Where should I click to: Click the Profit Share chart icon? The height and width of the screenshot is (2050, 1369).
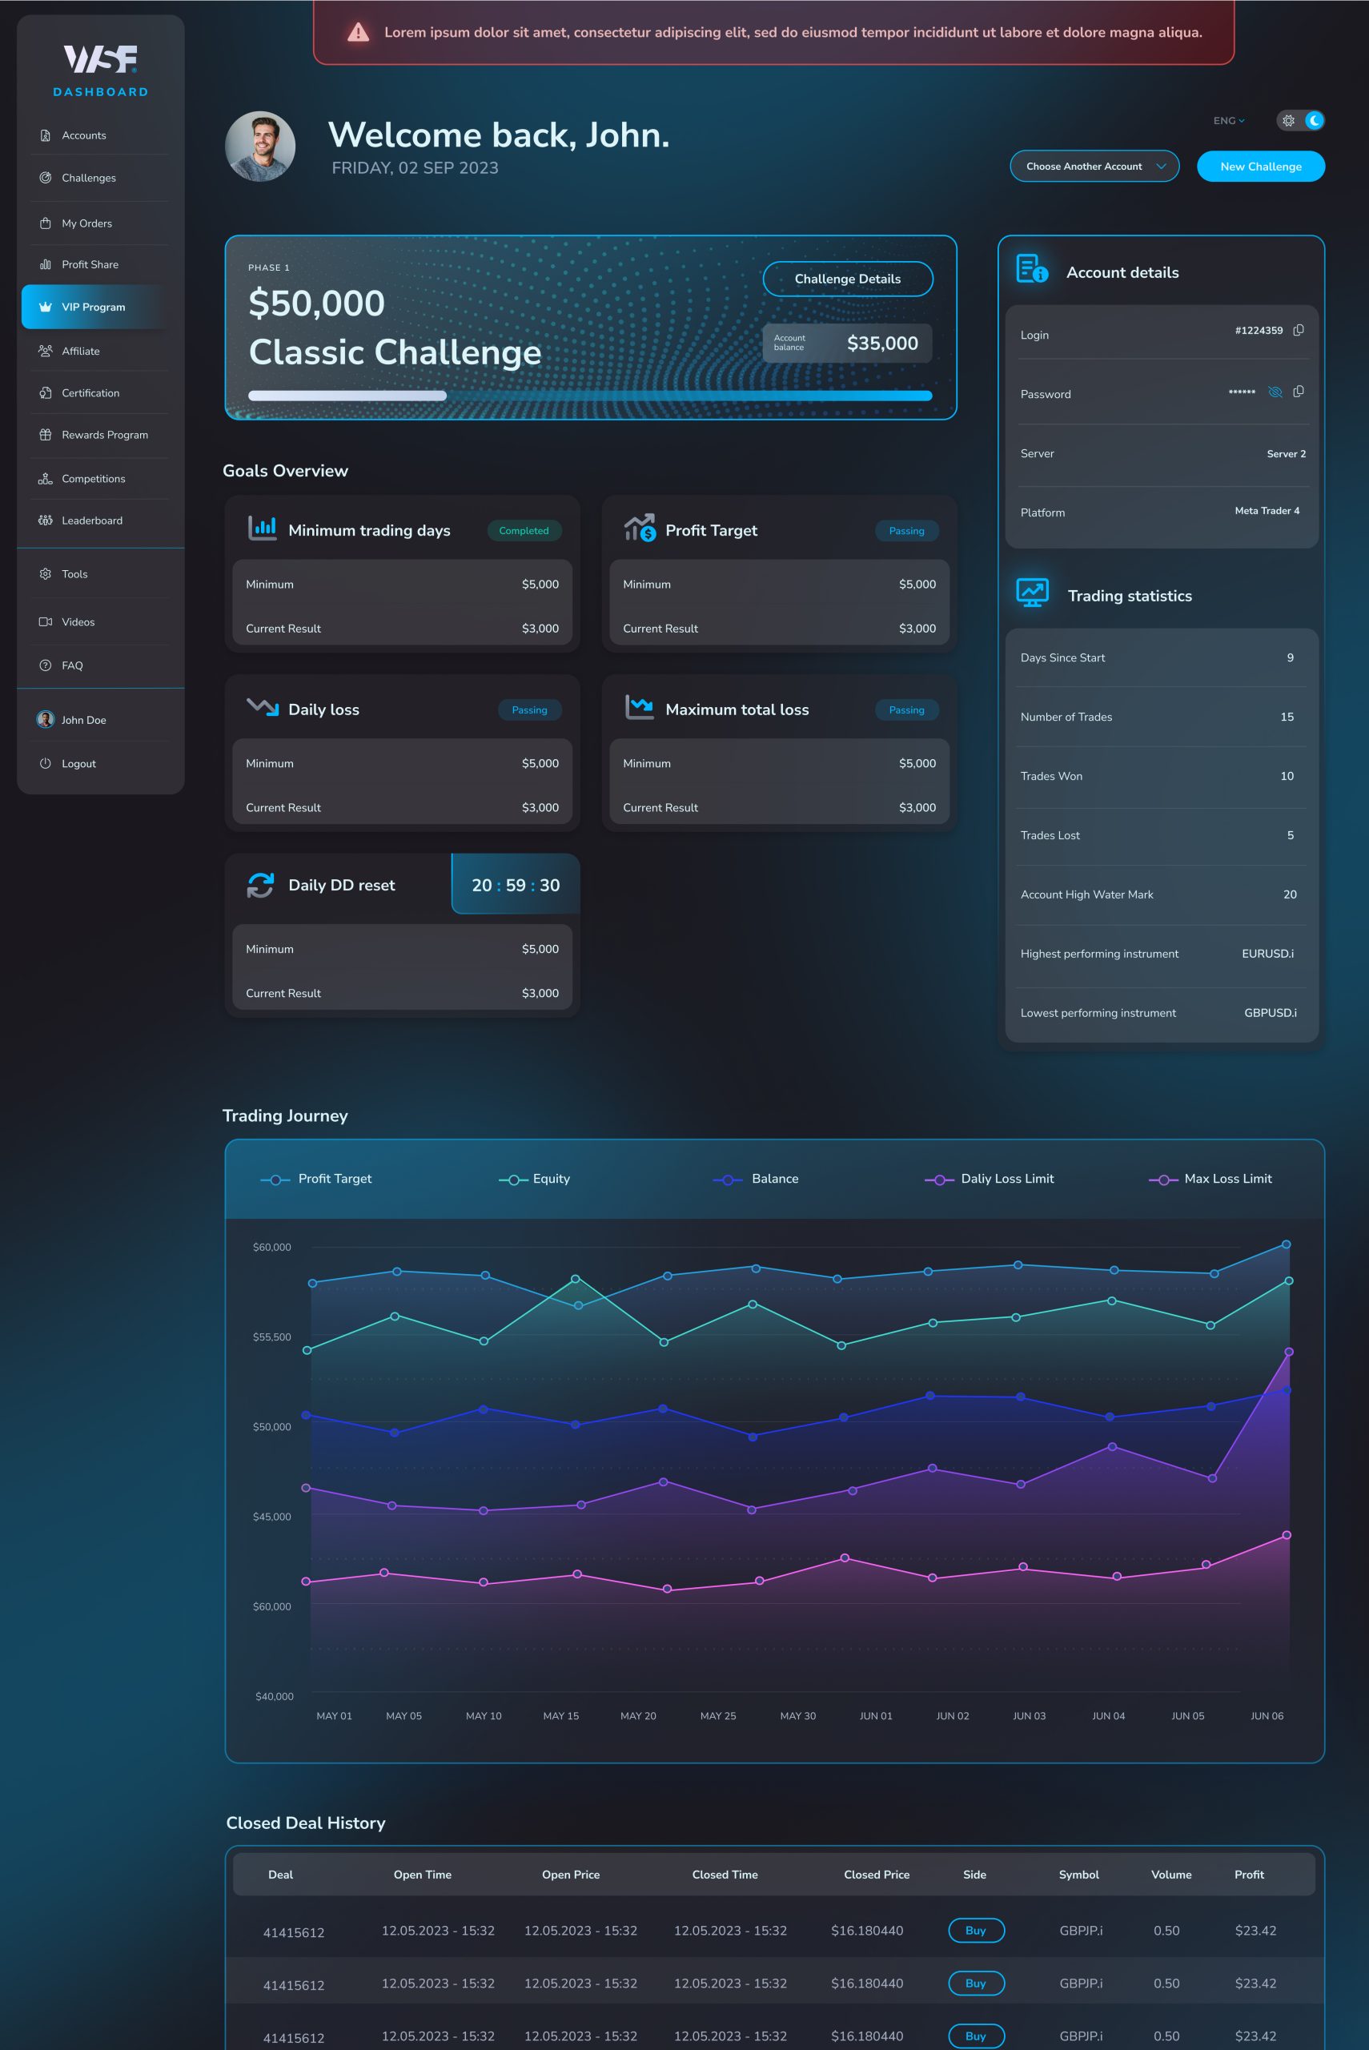[46, 264]
